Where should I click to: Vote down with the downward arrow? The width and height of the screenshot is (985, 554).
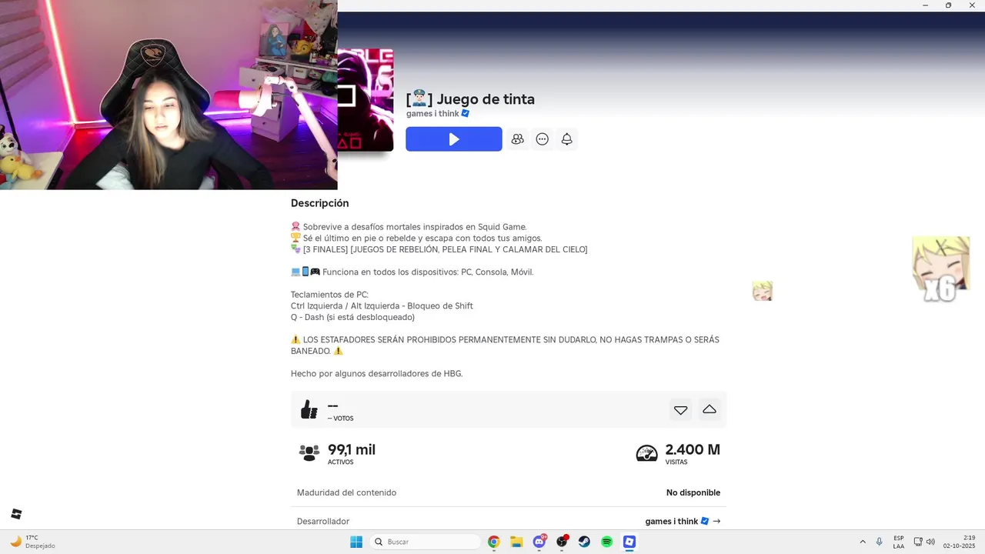point(680,410)
